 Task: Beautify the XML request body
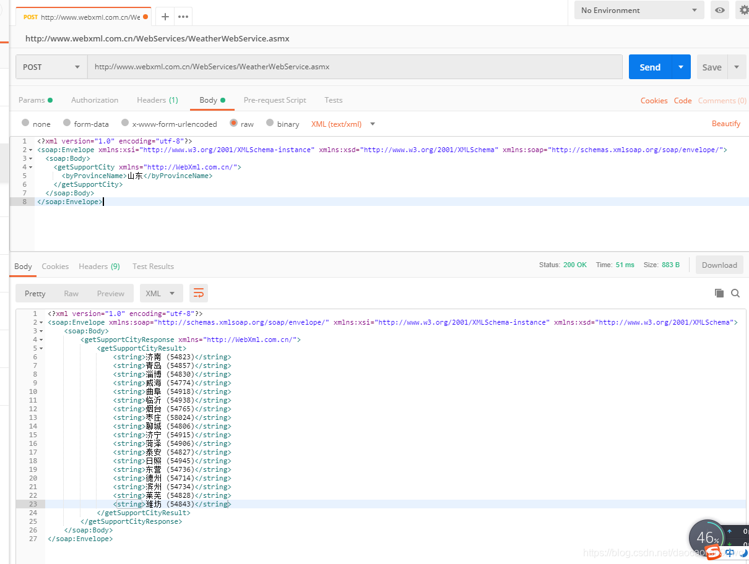click(x=725, y=123)
